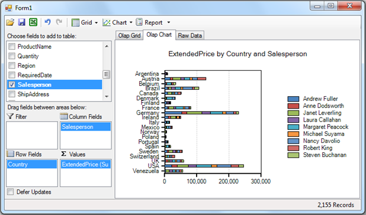Viewport: 366px width, 215px height.
Task: Close the Form1 window
Action: [349, 6]
